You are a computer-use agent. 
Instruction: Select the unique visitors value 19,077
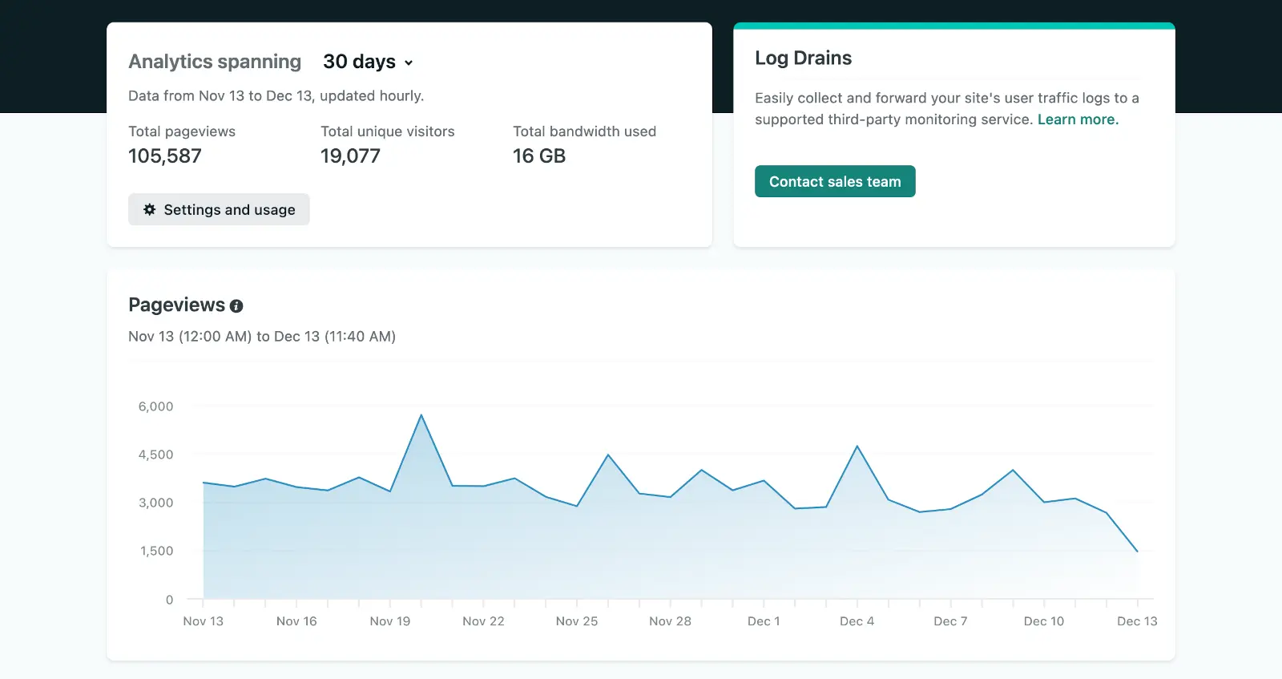click(350, 156)
